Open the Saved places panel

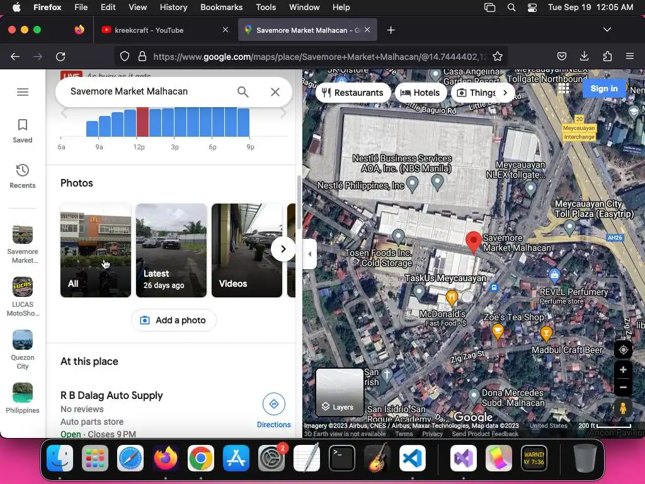[23, 131]
